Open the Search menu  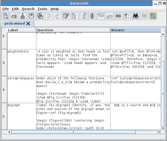point(28,9)
